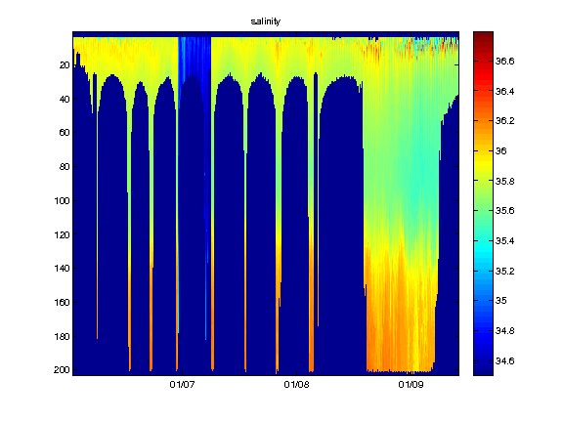Viewport: 563px width, 422px height.
Task: Click the 180 depth tick label
Action: click(x=62, y=337)
